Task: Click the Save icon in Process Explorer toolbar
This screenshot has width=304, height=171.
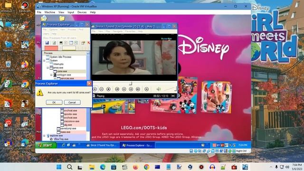Action: point(47,43)
